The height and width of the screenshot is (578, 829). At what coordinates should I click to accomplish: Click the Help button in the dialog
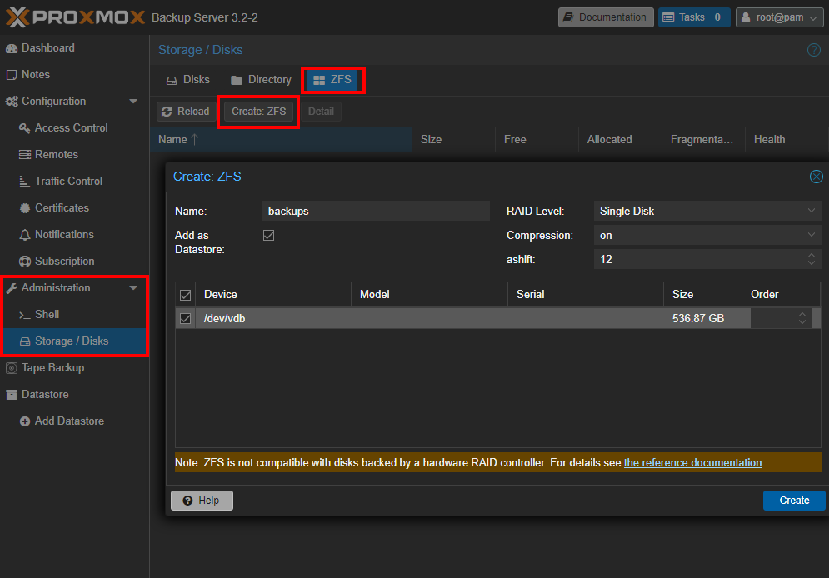202,501
